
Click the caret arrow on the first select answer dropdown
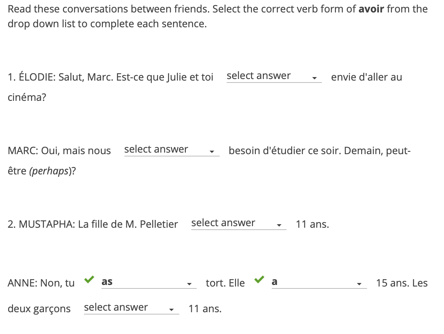(314, 78)
